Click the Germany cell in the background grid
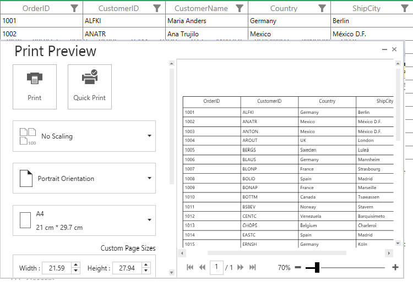This screenshot has width=413, height=287. tap(289, 21)
